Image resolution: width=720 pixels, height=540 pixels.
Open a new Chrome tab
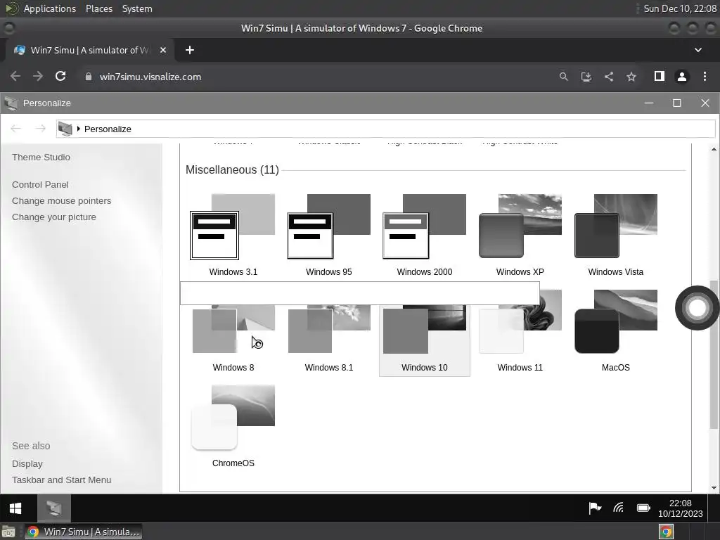pyautogui.click(x=190, y=50)
